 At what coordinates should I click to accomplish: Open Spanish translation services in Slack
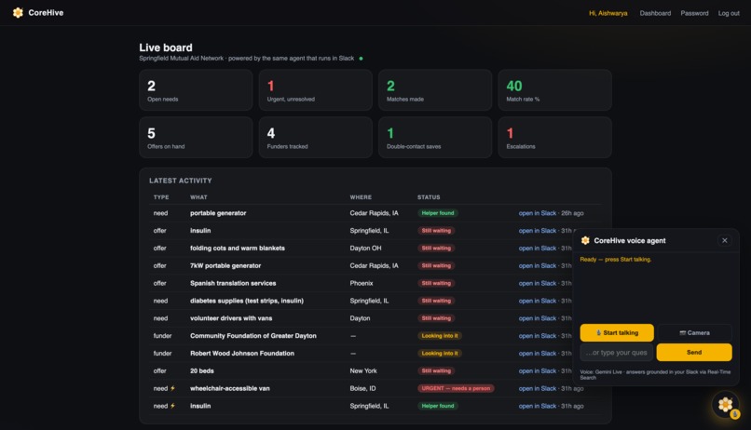coord(538,283)
